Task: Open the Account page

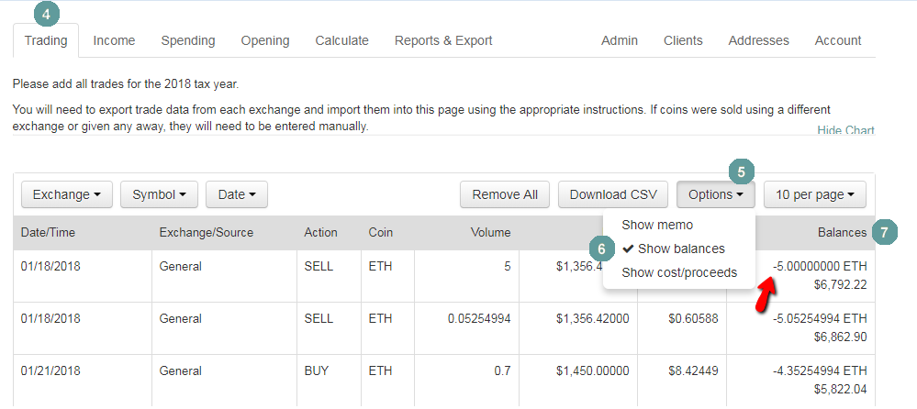Action: [838, 40]
